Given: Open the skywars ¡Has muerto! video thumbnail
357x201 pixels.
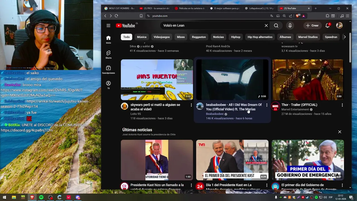Looking at the screenshot, I should coord(157,80).
